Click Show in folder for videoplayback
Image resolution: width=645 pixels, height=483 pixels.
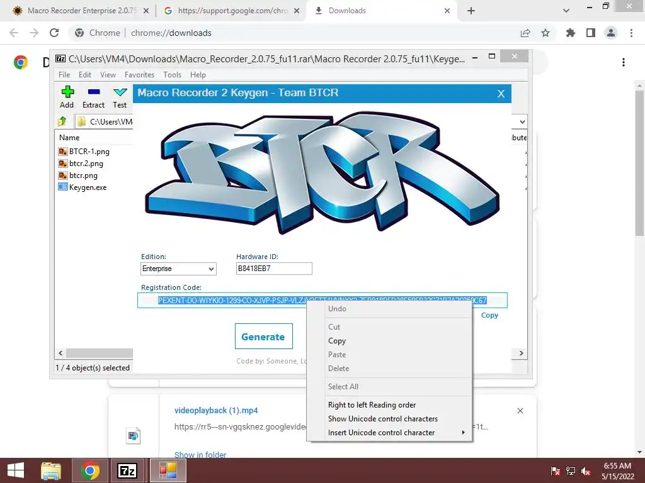pyautogui.click(x=200, y=454)
